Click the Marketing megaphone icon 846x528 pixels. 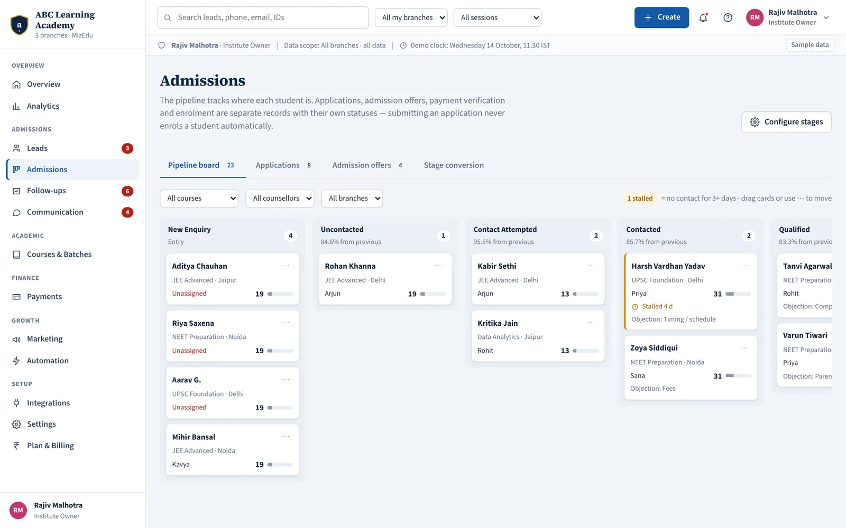(x=16, y=339)
